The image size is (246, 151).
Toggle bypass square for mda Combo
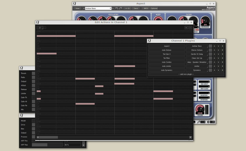point(210,62)
